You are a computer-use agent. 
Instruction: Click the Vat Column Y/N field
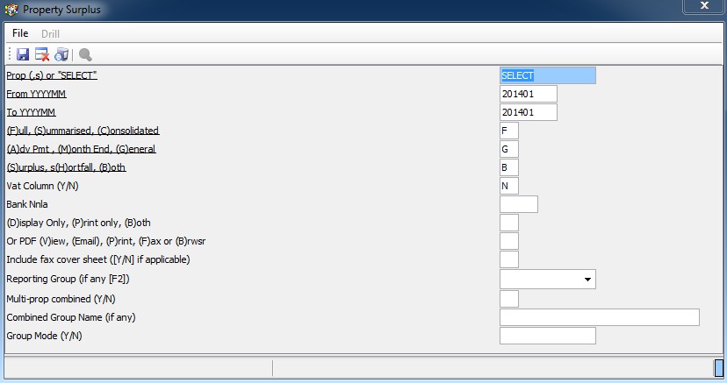coord(508,187)
